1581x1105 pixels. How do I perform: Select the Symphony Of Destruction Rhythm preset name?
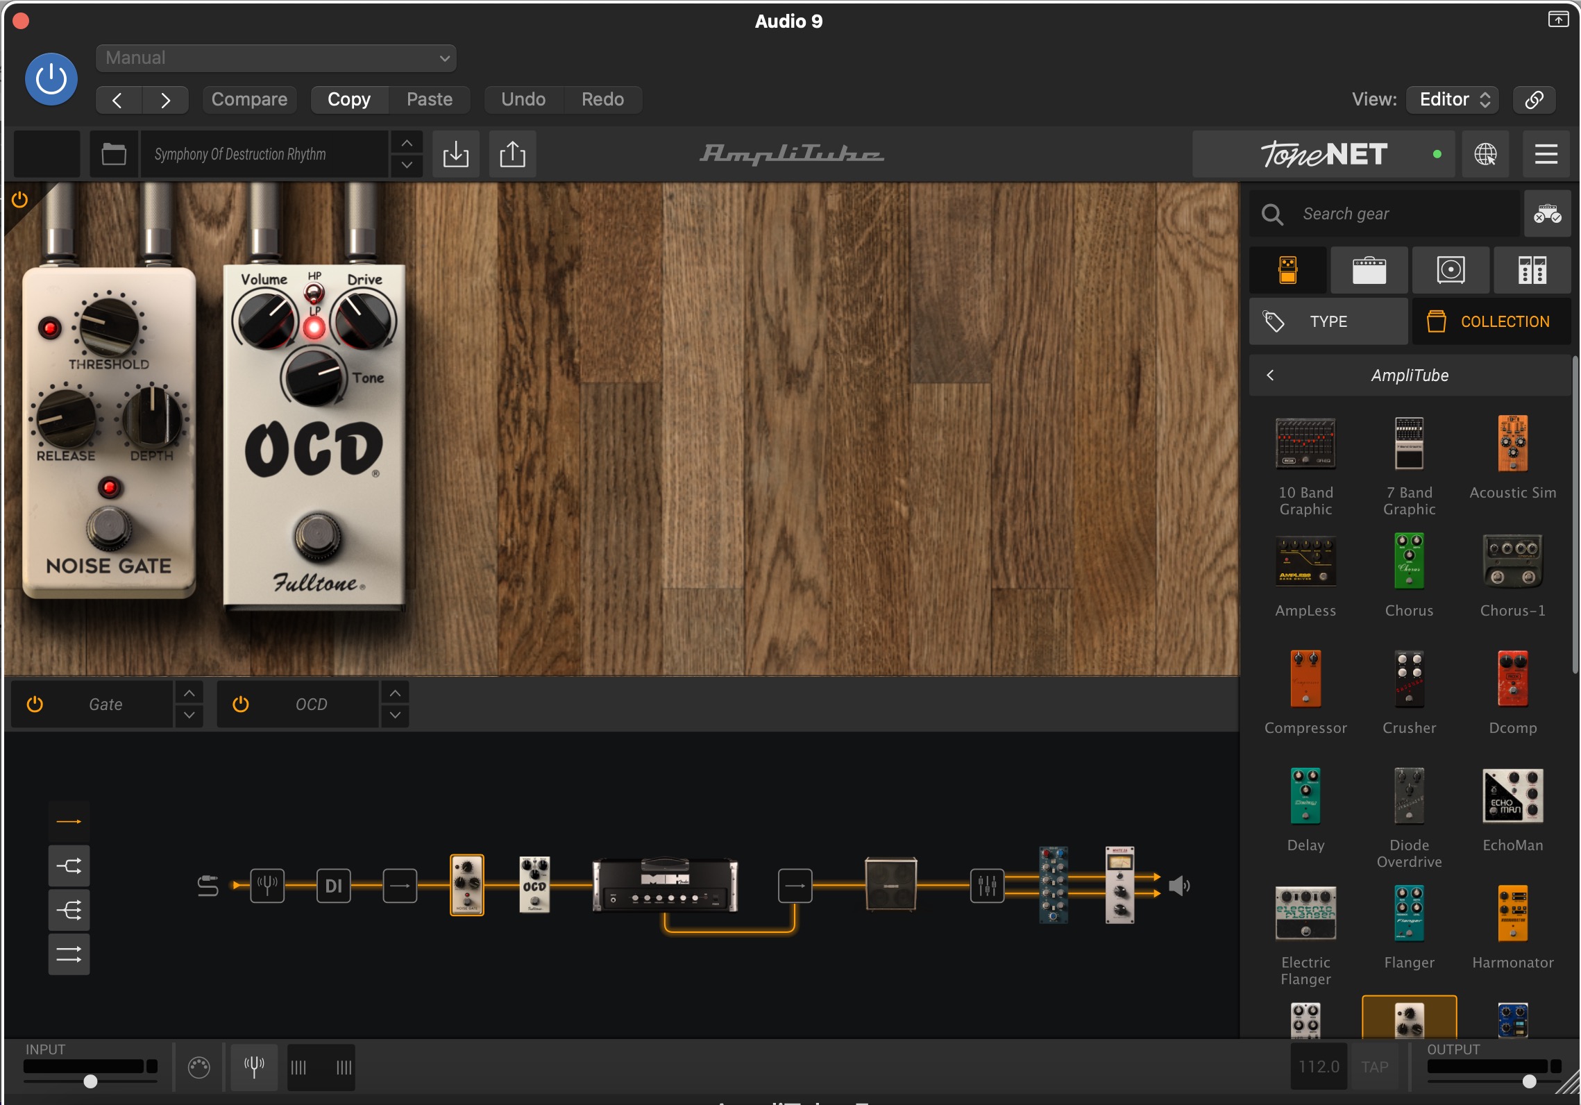264,154
